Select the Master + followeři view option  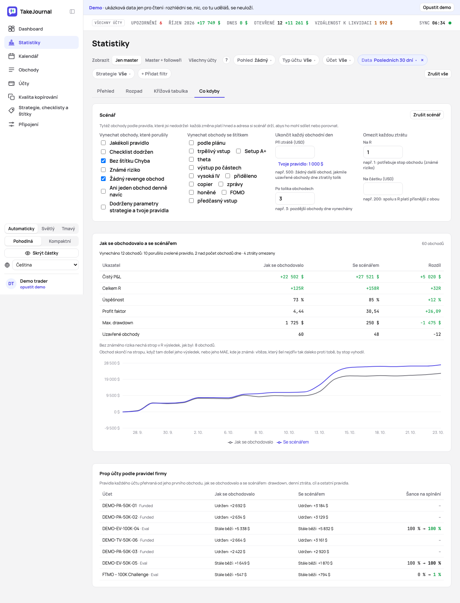coord(163,60)
